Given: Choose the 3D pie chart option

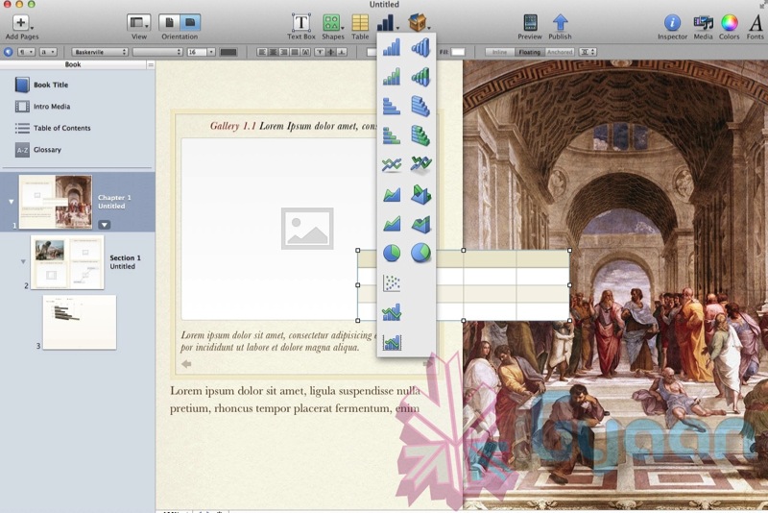Looking at the screenshot, I should click(420, 253).
